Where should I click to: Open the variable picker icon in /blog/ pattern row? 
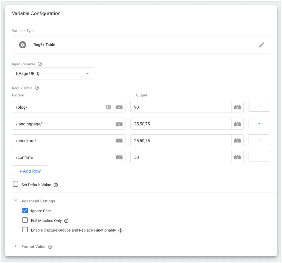click(119, 107)
